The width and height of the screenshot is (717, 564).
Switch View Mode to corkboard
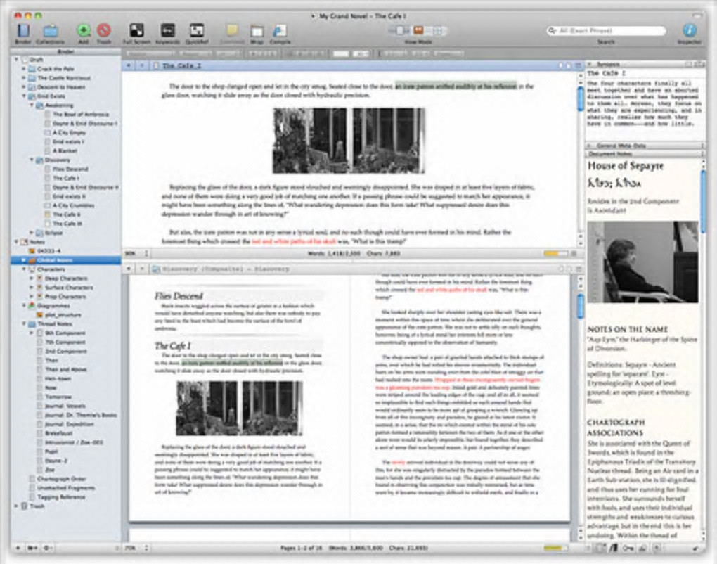point(418,30)
